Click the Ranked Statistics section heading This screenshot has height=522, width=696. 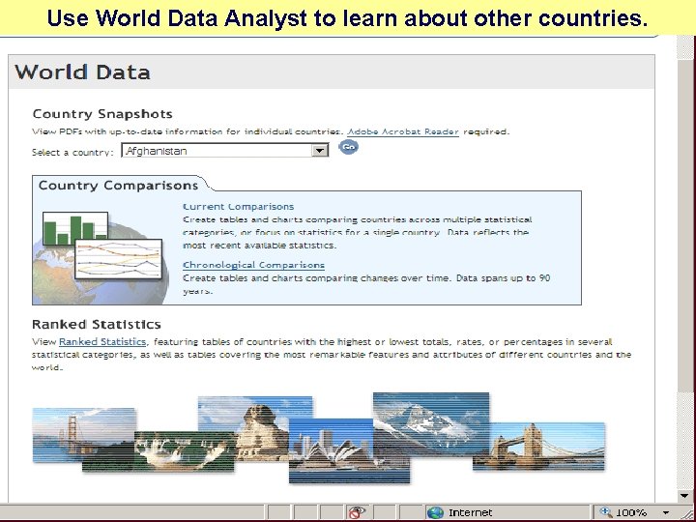point(97,325)
